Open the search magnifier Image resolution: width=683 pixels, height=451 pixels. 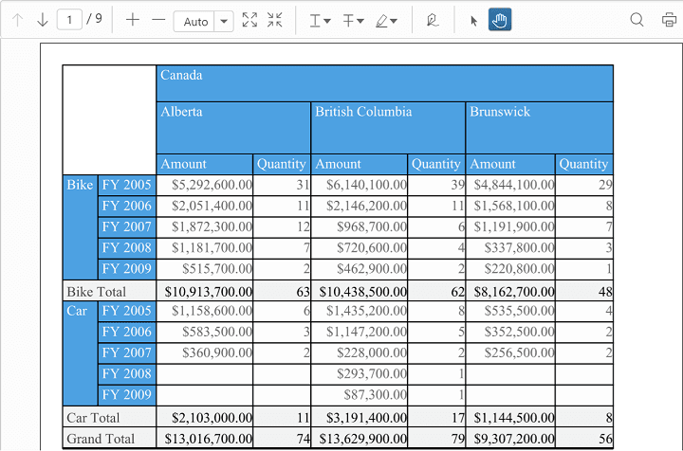coord(637,20)
